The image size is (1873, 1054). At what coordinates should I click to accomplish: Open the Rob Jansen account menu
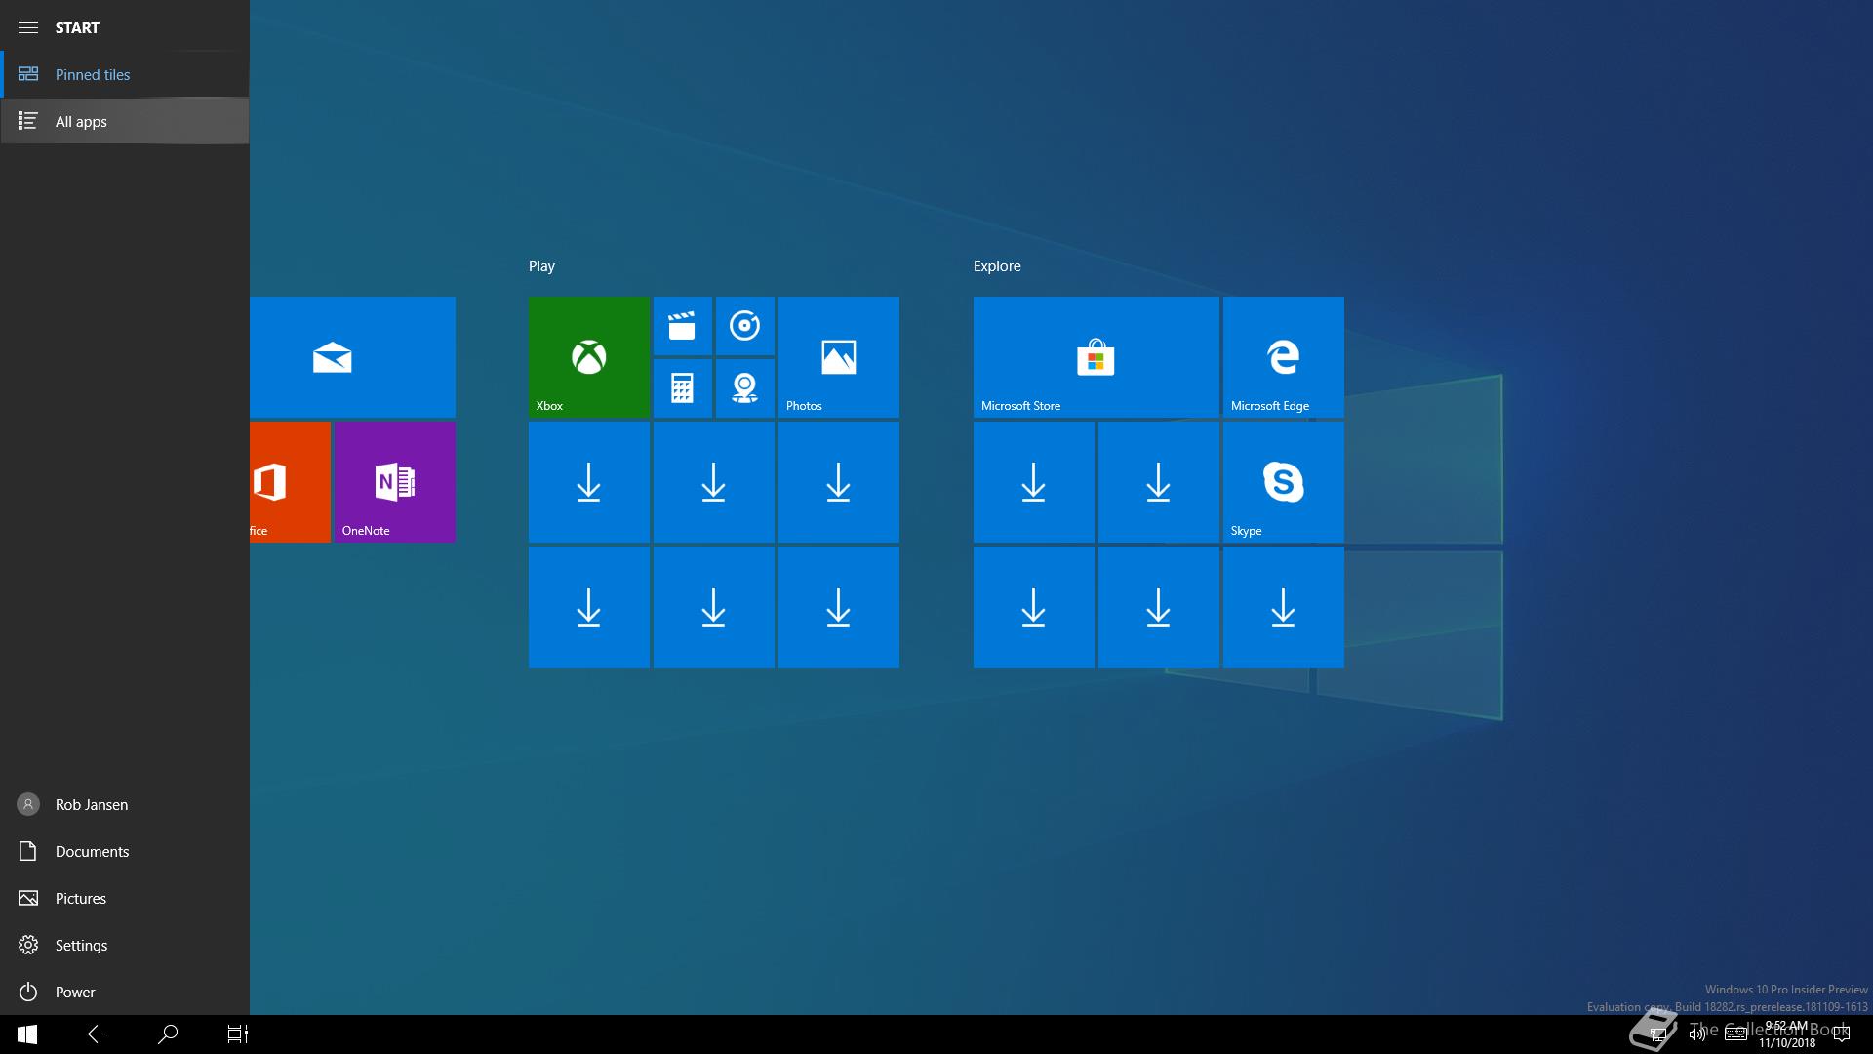(125, 804)
